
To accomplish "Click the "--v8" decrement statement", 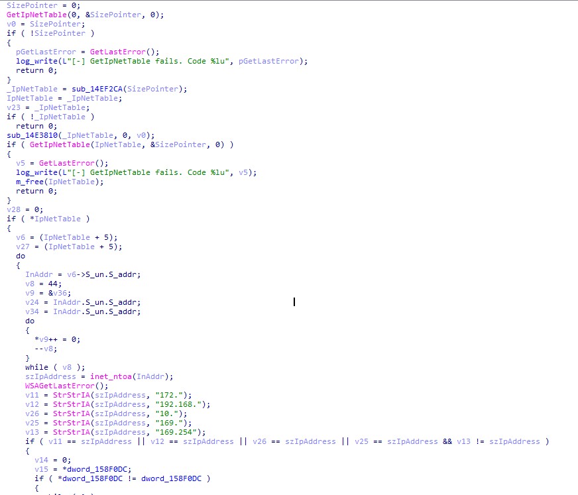I will [x=44, y=349].
